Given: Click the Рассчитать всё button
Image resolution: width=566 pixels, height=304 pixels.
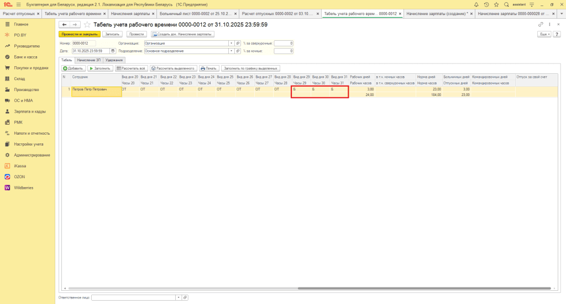Looking at the screenshot, I should (130, 68).
